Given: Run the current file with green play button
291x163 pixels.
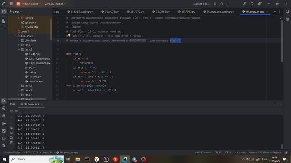Looking at the screenshot, I should point(215,4).
